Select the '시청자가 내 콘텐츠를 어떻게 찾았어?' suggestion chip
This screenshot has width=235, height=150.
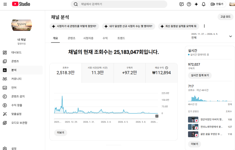[x=74, y=26]
